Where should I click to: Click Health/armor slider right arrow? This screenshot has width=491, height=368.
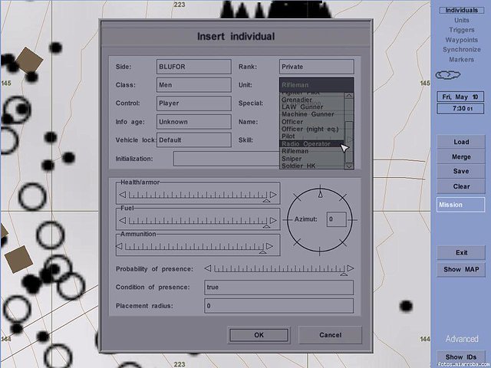point(273,195)
